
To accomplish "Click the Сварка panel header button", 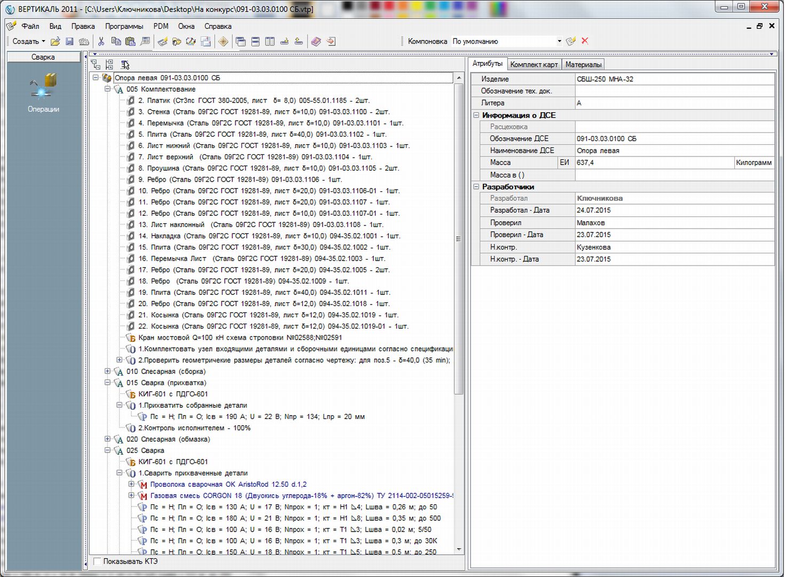I will 43,57.
